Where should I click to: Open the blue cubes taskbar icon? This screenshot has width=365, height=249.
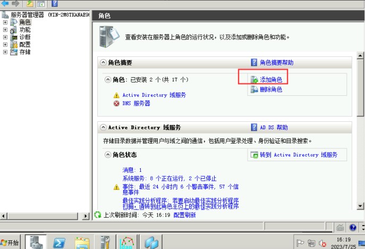[151, 243]
